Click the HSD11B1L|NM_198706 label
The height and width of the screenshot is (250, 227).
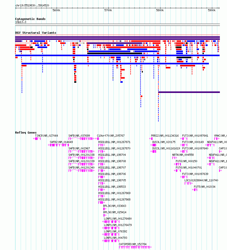point(112,174)
